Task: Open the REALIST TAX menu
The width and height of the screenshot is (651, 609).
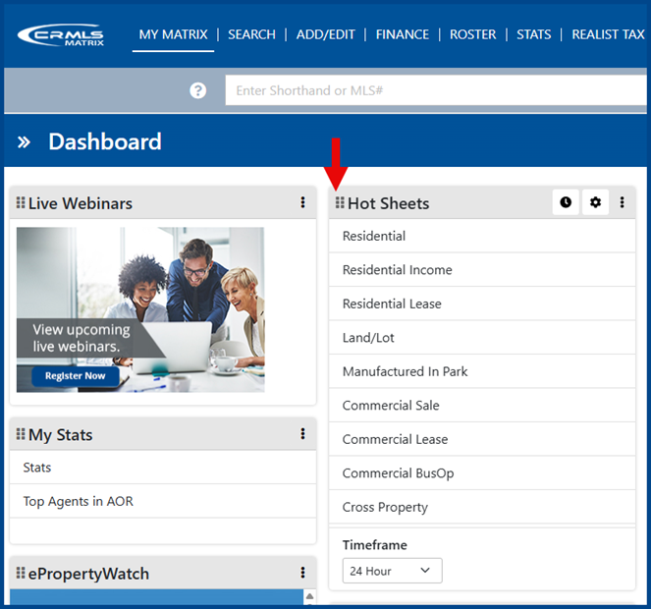Action: click(x=608, y=34)
